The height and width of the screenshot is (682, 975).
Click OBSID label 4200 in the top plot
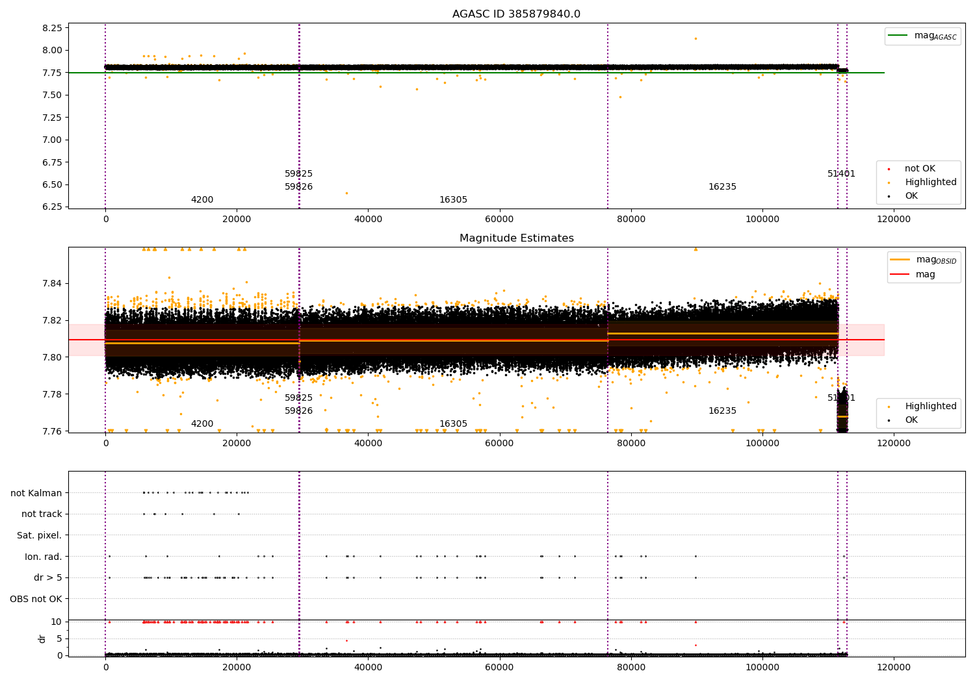202,200
